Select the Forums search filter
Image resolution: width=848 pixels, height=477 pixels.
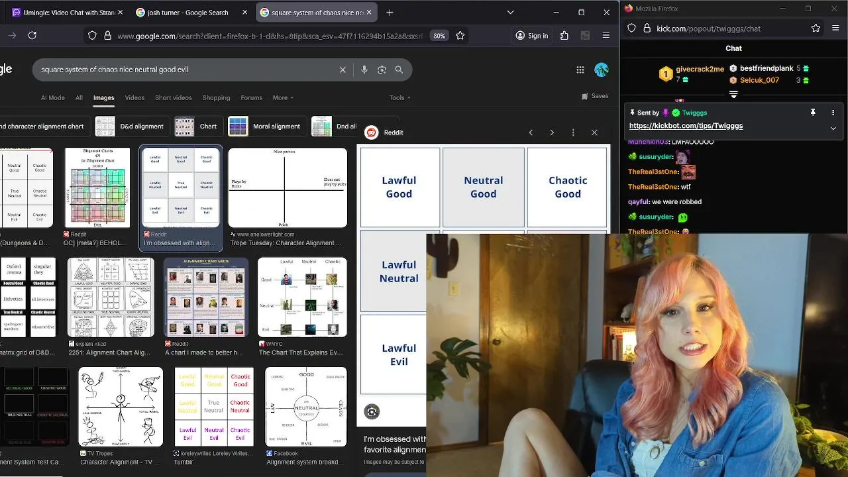pyautogui.click(x=251, y=97)
